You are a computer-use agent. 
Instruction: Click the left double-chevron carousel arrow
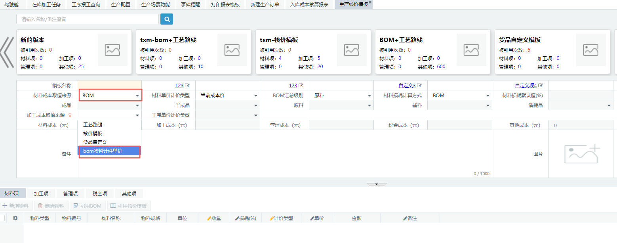coord(8,52)
